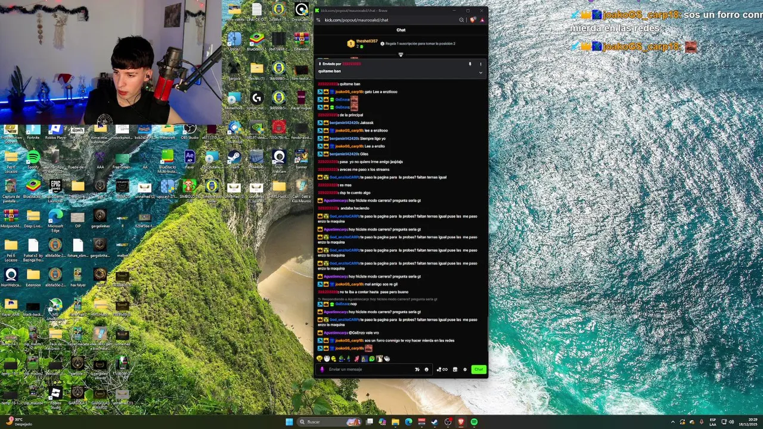Open BlueStacks Multi-Instance shortcut
This screenshot has width=763, height=429.
point(168,160)
